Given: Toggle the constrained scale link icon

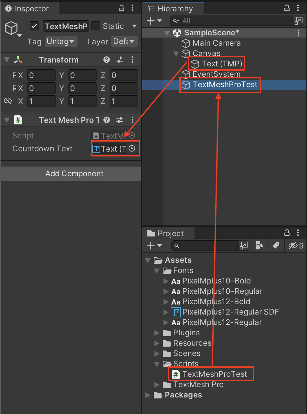Looking at the screenshot, I should [7, 101].
